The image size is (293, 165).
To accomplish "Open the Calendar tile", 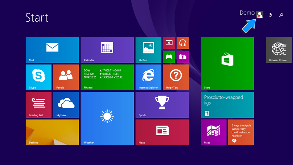I will tap(107, 49).
